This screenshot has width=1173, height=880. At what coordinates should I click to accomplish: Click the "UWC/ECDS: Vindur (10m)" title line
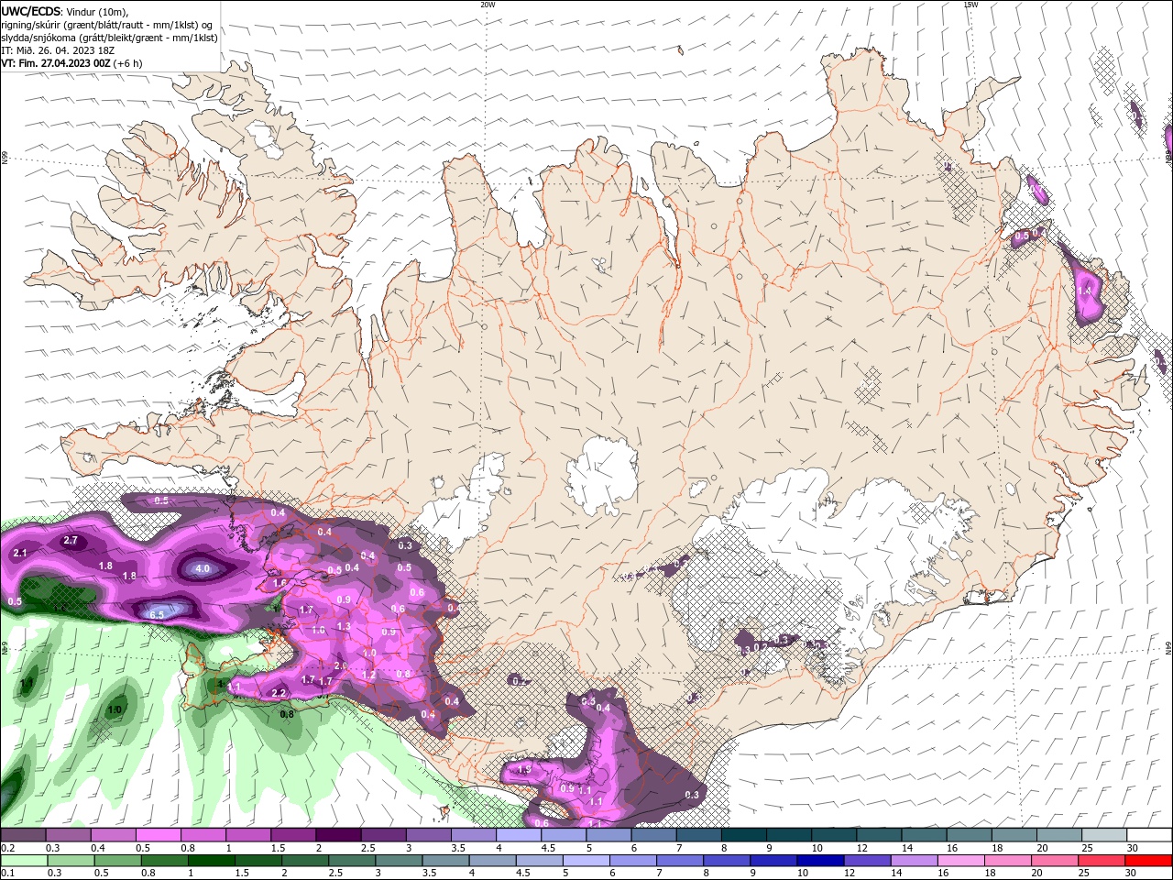[x=64, y=11]
